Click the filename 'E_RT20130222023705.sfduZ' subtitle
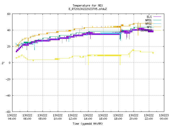Viewport: 169px width, 126px height. pyautogui.click(x=88, y=9)
